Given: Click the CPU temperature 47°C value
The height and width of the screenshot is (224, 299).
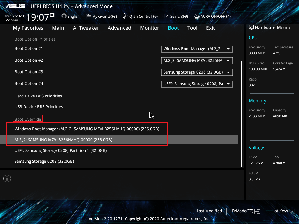Looking at the screenshot, I should (x=277, y=53).
